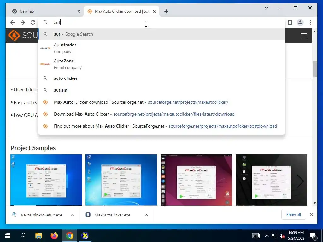Open the taskbar clock and date

tap(296, 236)
